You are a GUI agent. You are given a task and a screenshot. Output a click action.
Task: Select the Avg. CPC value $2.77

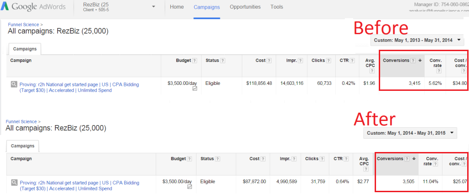(363, 182)
